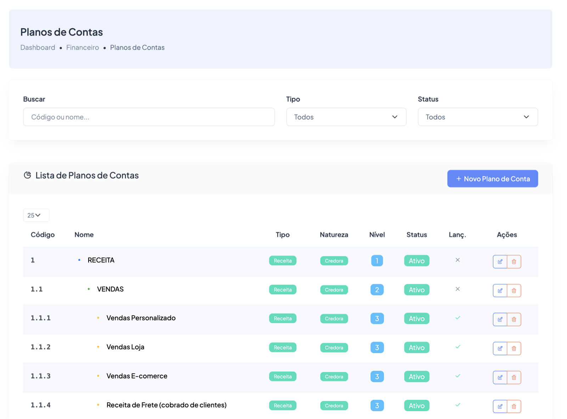
Task: Edit the Vendas E-comerce row
Action: [x=500, y=378]
